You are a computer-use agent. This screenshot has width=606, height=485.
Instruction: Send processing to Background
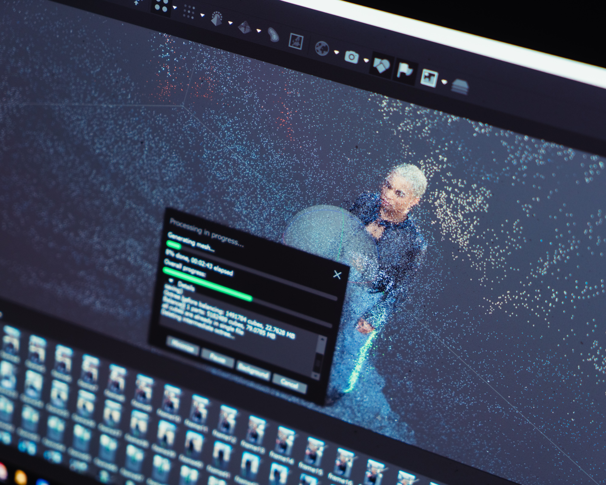pos(253,371)
